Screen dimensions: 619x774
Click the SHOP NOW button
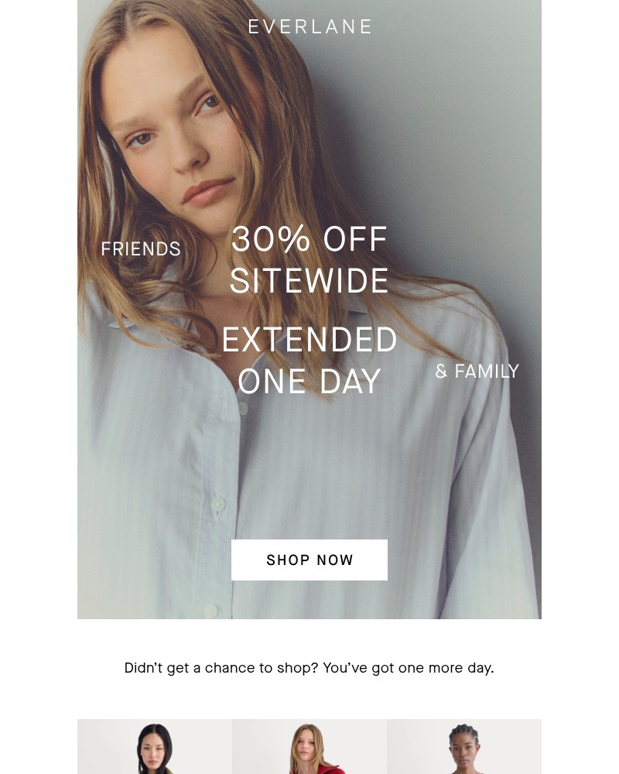pyautogui.click(x=309, y=560)
